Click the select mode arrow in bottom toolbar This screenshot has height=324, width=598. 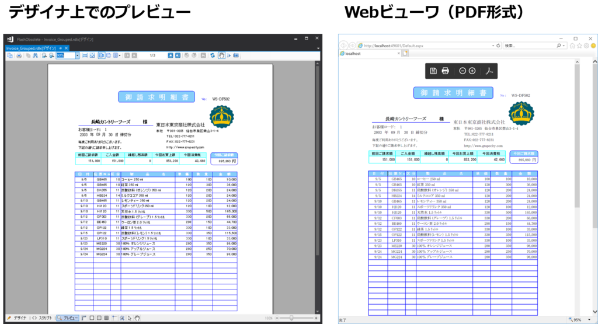coord(130,318)
